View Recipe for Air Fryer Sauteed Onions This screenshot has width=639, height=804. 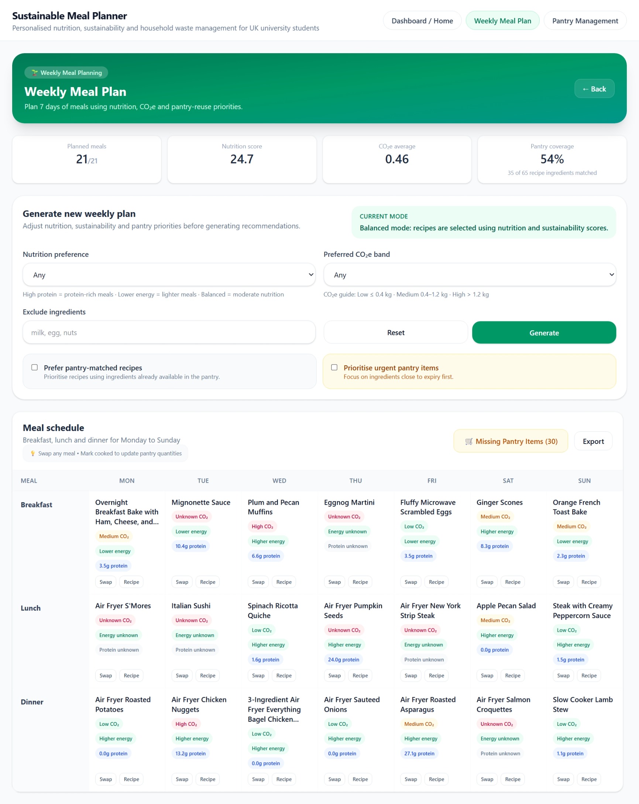(x=360, y=779)
